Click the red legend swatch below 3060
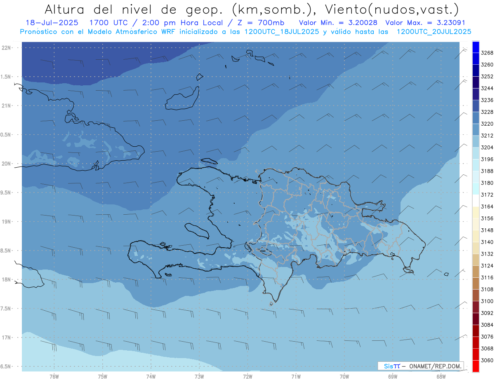 [475, 366]
